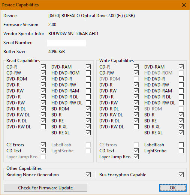The image size is (190, 195).
Task: Click the OK button
Action: click(x=173, y=188)
